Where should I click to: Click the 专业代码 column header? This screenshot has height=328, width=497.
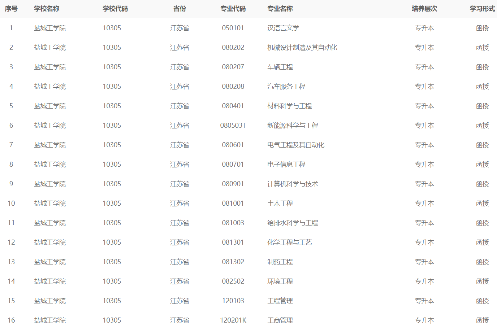click(233, 9)
